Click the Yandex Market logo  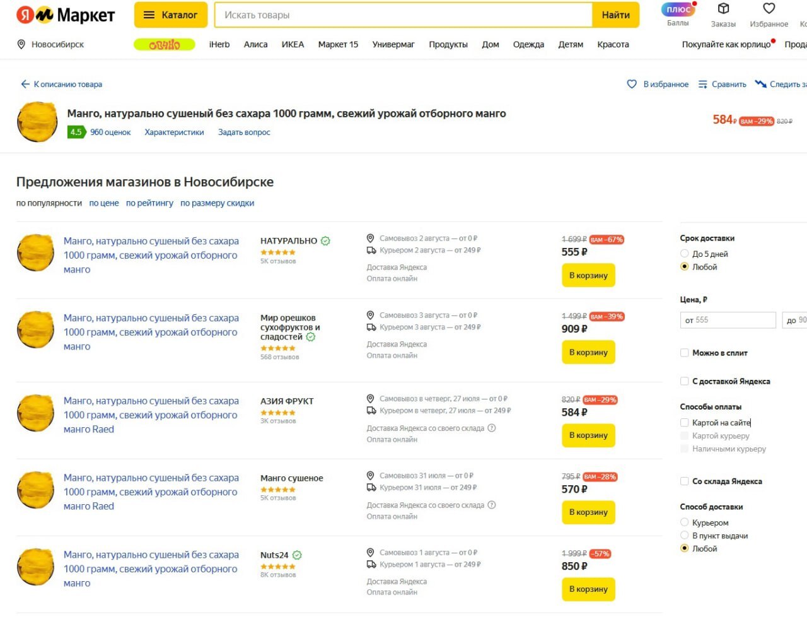(66, 15)
